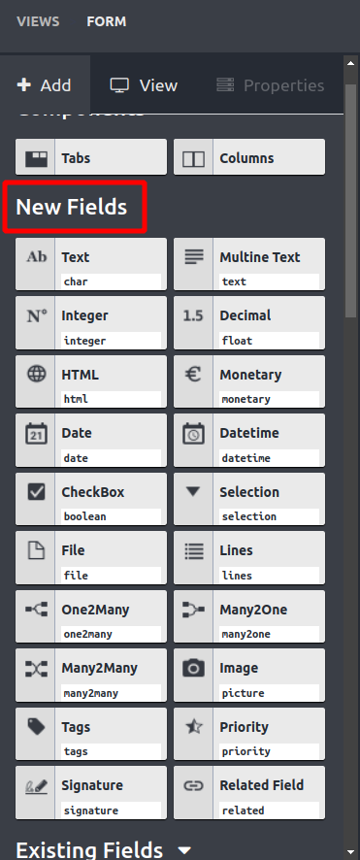Click the Priority star field
The image size is (360, 860).
pyautogui.click(x=249, y=734)
